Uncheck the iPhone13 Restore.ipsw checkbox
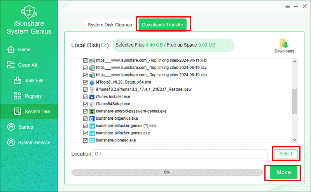This screenshot has width=311, height=192. (x=86, y=89)
